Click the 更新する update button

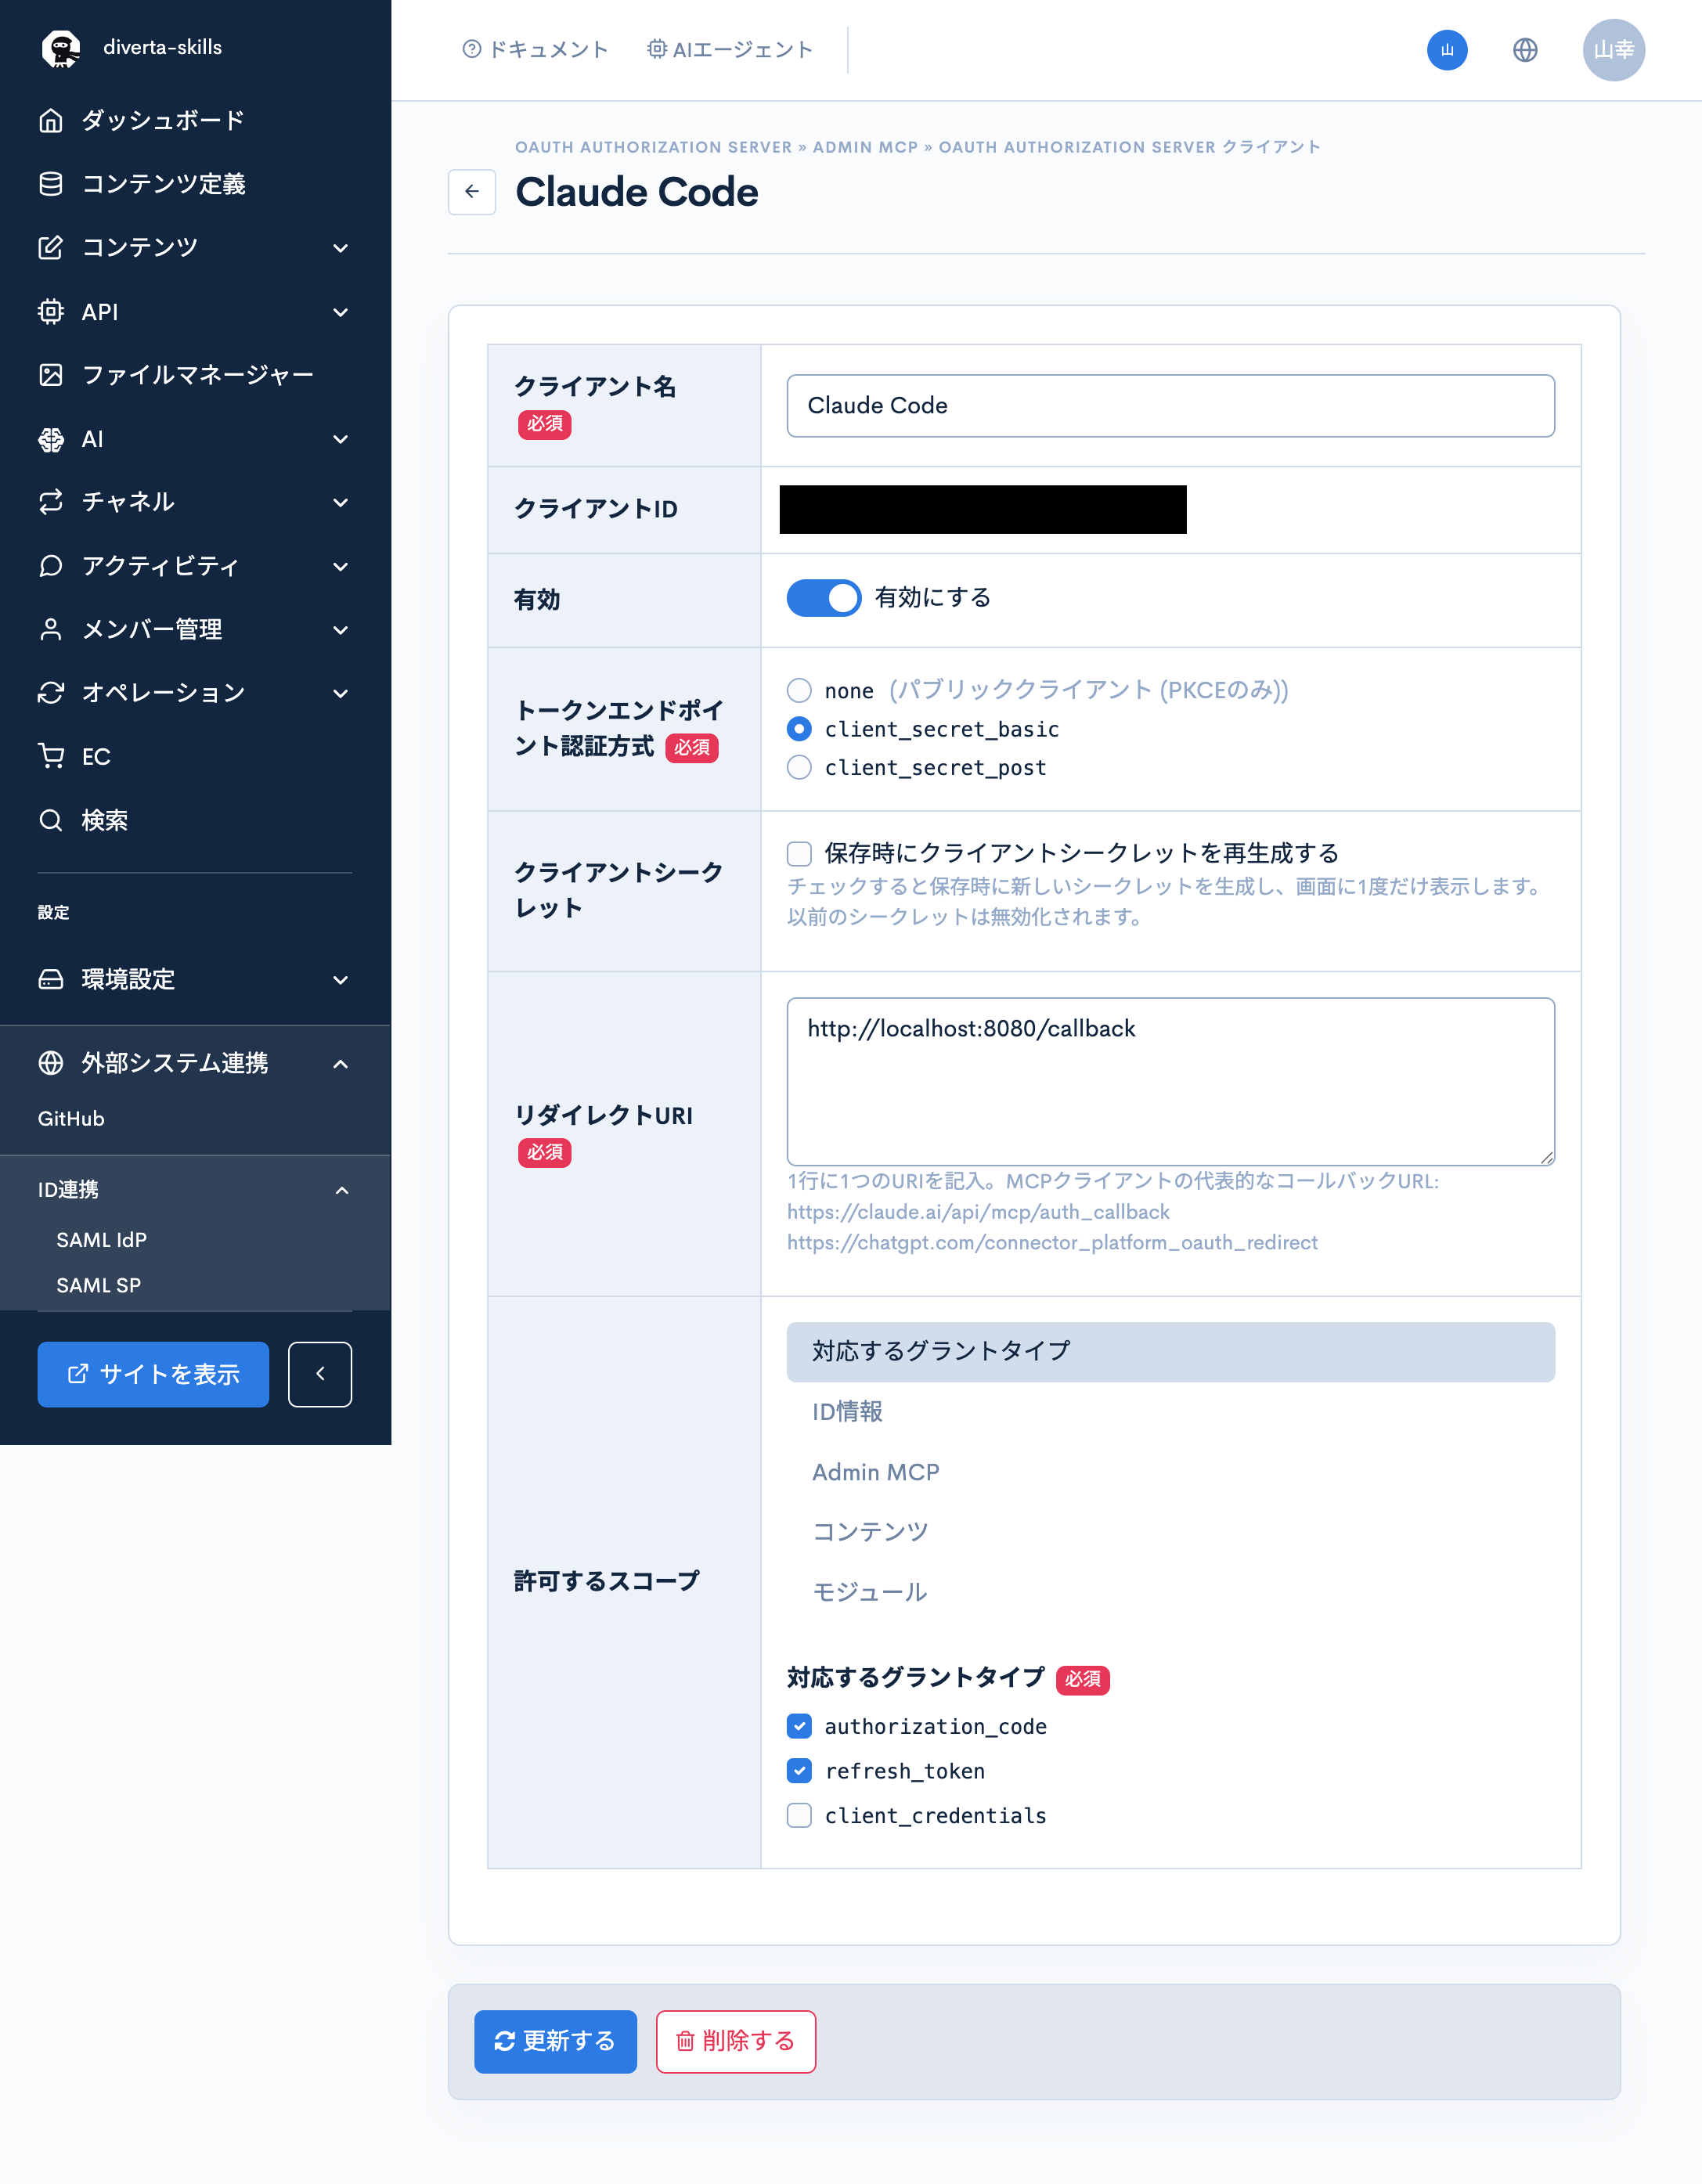[555, 2041]
